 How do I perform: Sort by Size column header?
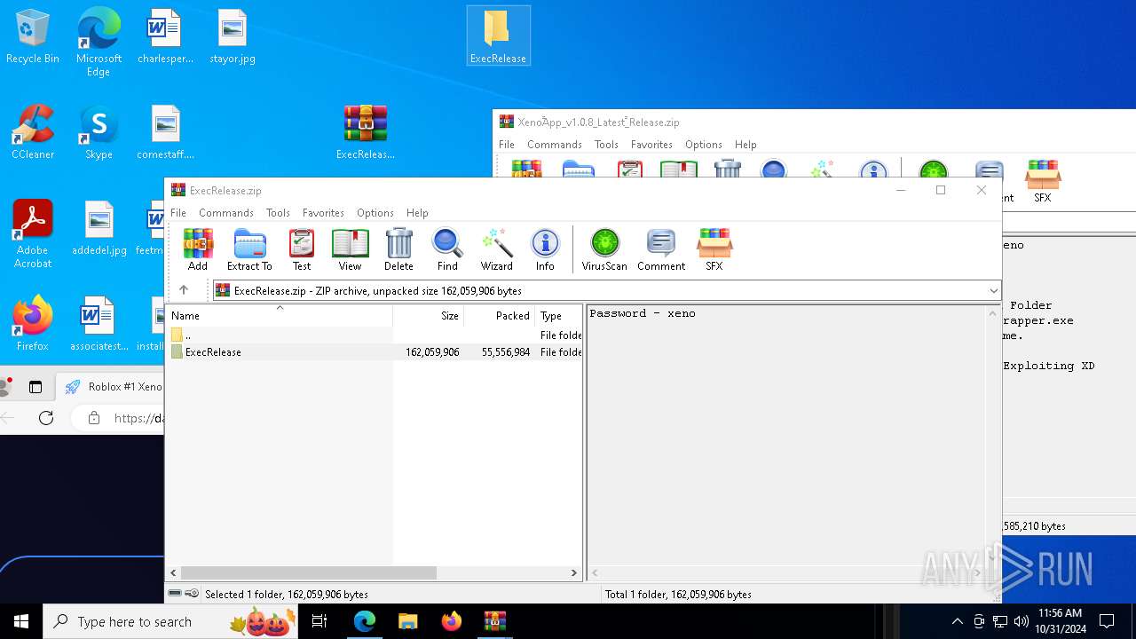pos(429,315)
